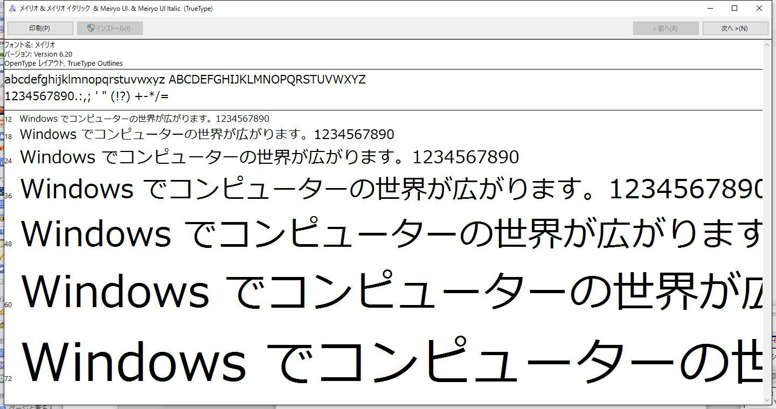Click the window title メイリオ & Meiryo UI text
Viewport: 776px width, 409px height.
116,9
